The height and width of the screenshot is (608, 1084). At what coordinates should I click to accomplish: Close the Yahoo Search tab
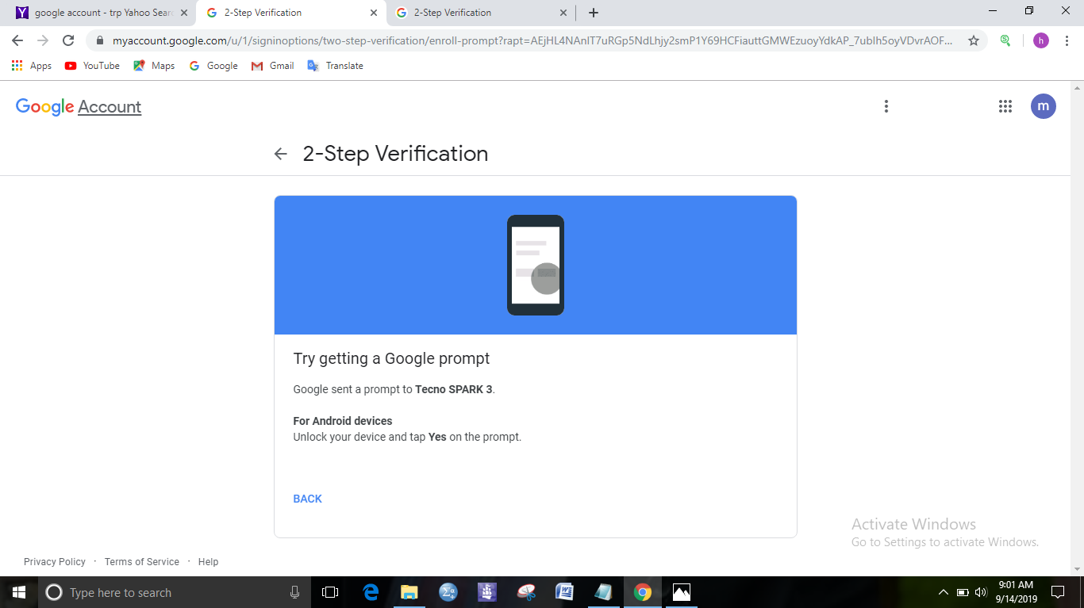184,13
